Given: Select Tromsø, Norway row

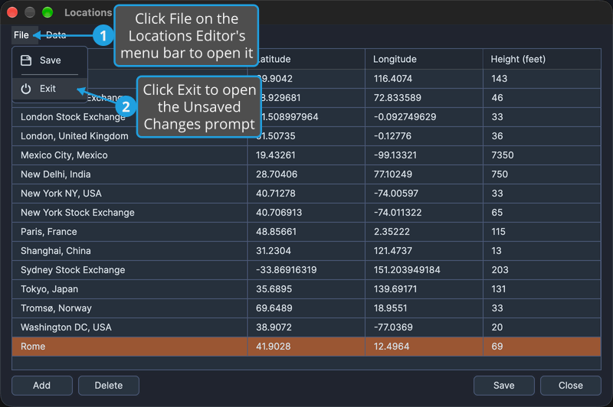Looking at the screenshot, I should point(306,308).
